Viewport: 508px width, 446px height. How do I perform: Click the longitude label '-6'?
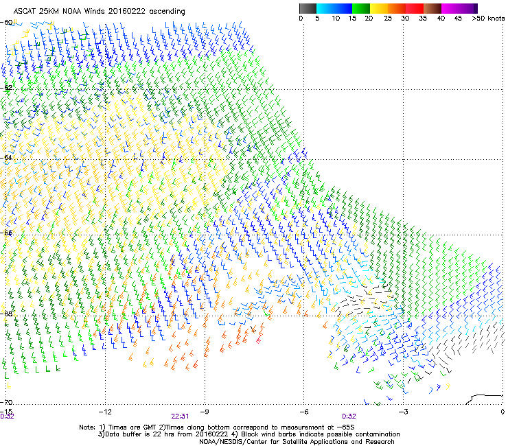[304, 412]
